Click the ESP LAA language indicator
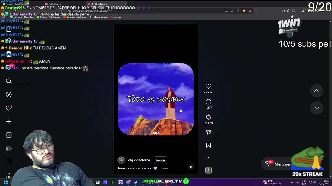The height and width of the screenshot is (186, 332). pyautogui.click(x=304, y=182)
